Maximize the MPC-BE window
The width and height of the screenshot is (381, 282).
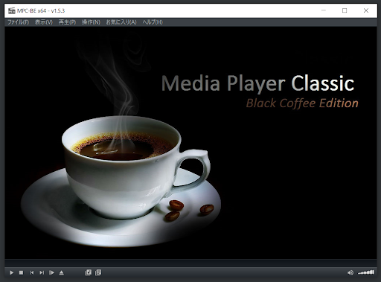[x=345, y=10]
